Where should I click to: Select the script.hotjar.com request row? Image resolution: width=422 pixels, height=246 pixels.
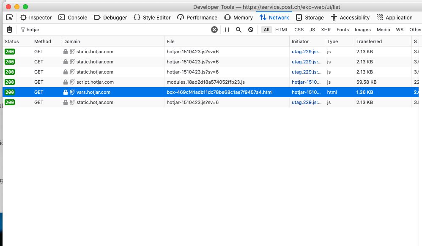(211, 82)
